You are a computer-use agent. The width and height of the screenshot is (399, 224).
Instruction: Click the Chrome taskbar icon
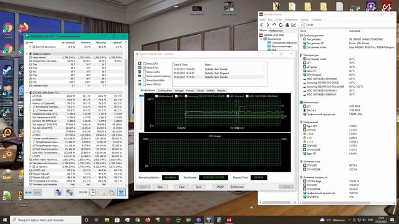pos(137,220)
